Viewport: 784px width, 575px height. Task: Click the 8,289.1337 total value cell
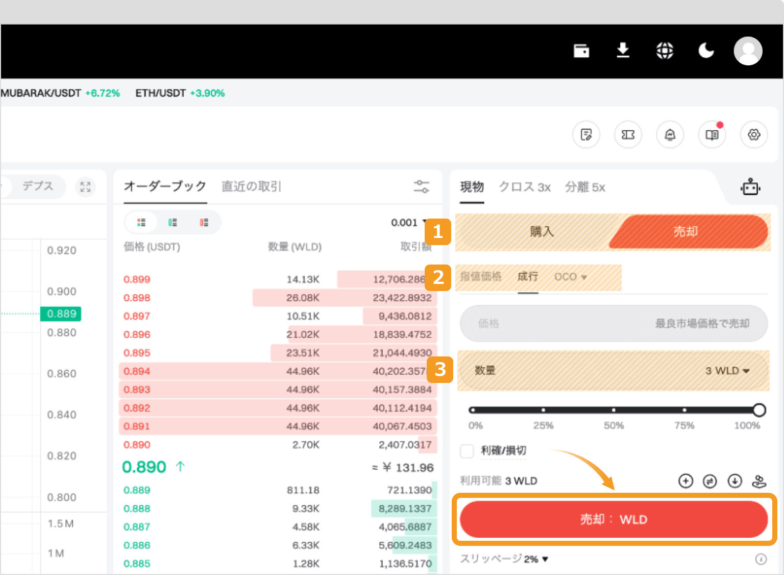pyautogui.click(x=405, y=509)
